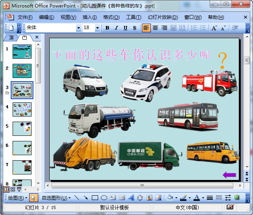Screen dimensions: 253x215
Task: Open font color dropdown arrow
Action: click(x=203, y=198)
